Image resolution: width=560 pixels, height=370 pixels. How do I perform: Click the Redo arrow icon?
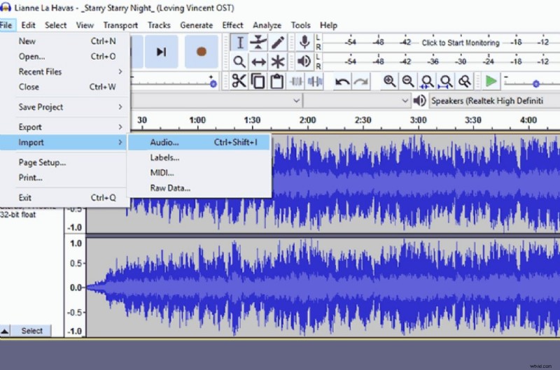[x=360, y=82]
